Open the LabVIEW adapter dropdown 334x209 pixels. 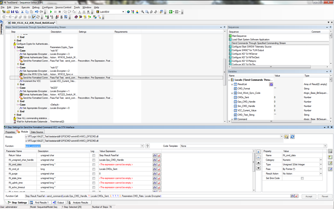pyautogui.click(x=123, y=12)
